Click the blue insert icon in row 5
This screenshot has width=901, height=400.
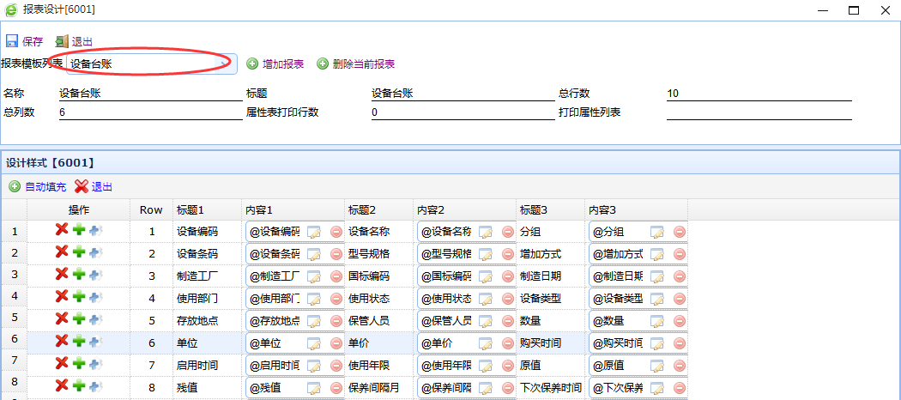94,319
